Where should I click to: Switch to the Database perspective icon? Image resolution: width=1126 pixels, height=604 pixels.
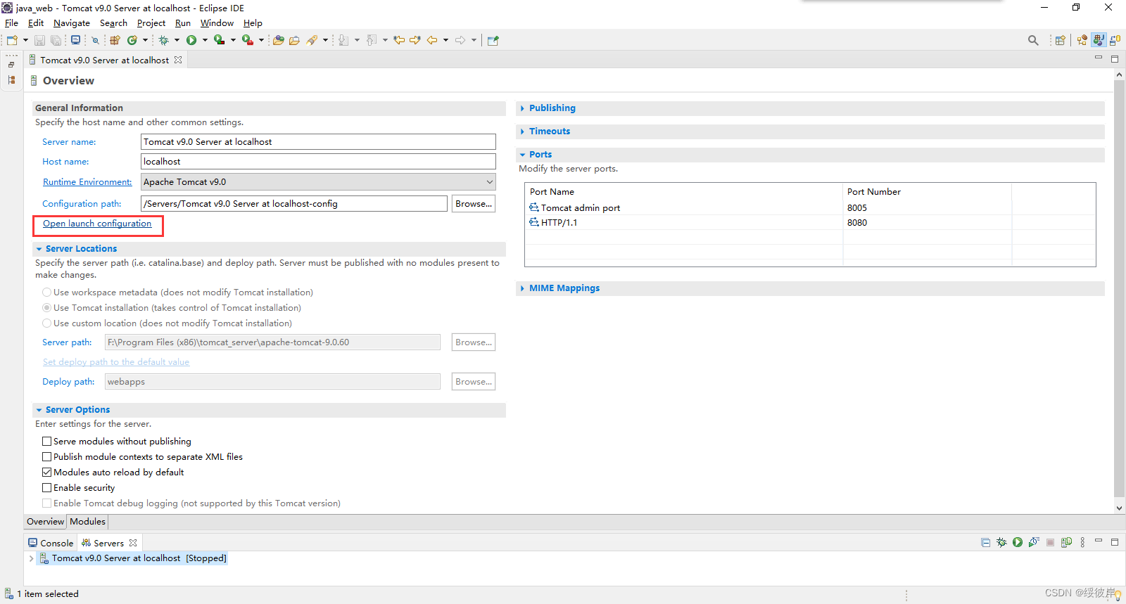(1115, 40)
